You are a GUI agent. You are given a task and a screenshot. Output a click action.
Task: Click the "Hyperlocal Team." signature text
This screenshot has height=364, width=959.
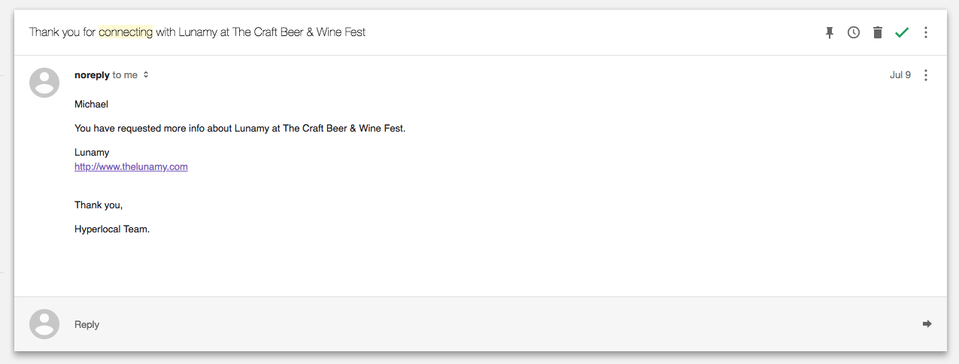(x=112, y=229)
